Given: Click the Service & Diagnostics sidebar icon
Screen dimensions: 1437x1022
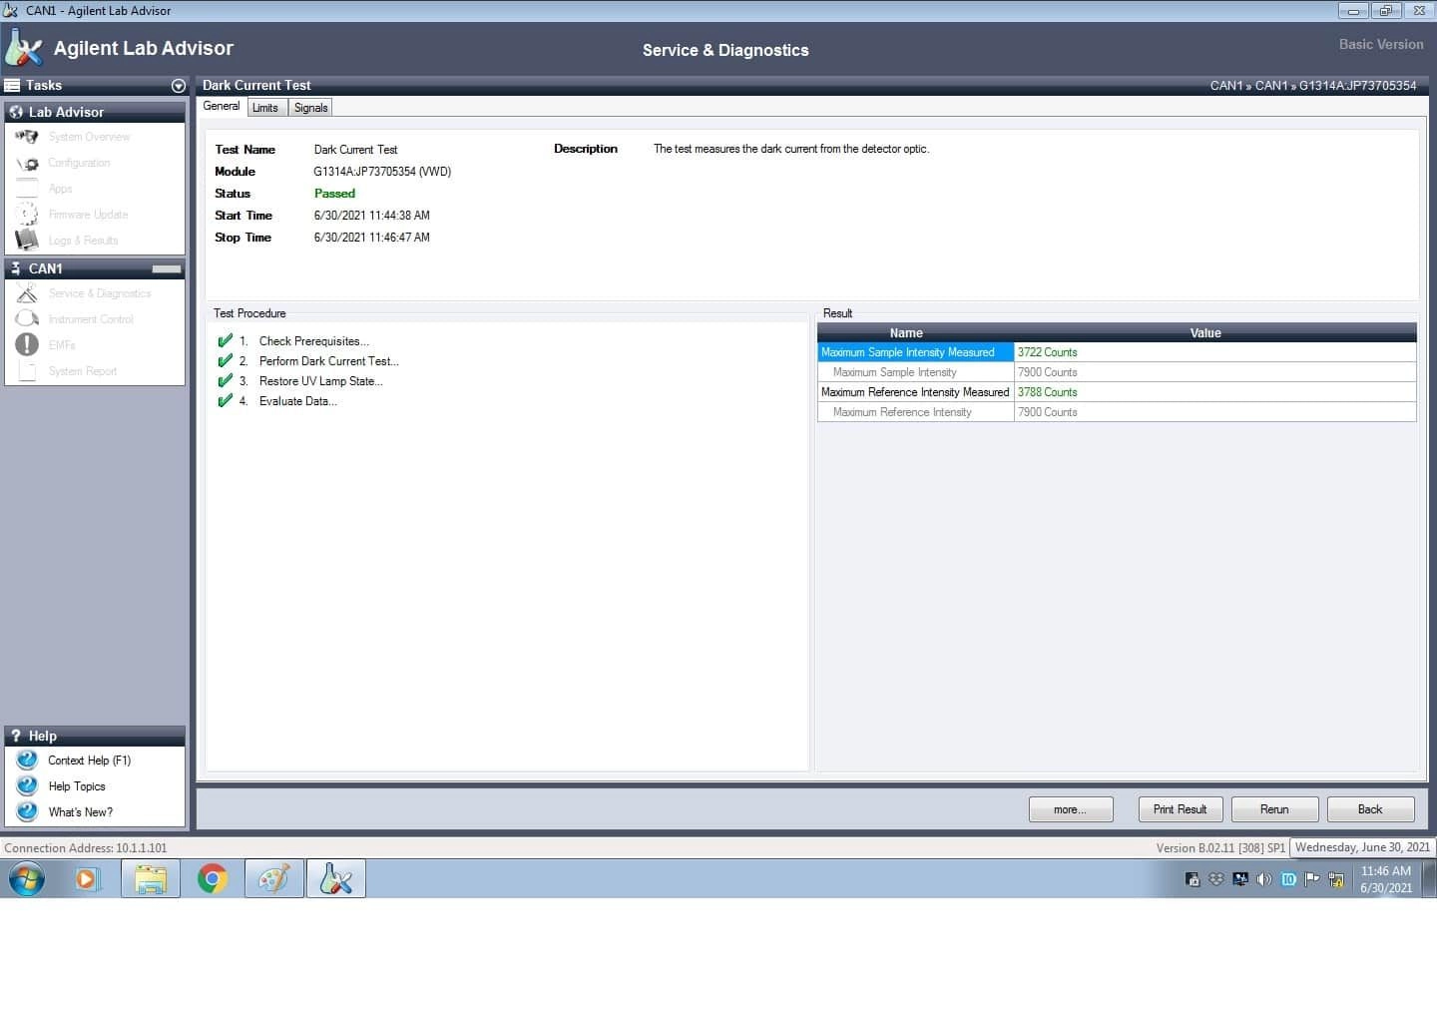Looking at the screenshot, I should [27, 293].
